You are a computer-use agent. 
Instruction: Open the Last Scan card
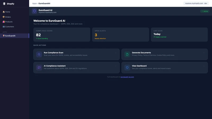coord(179,35)
